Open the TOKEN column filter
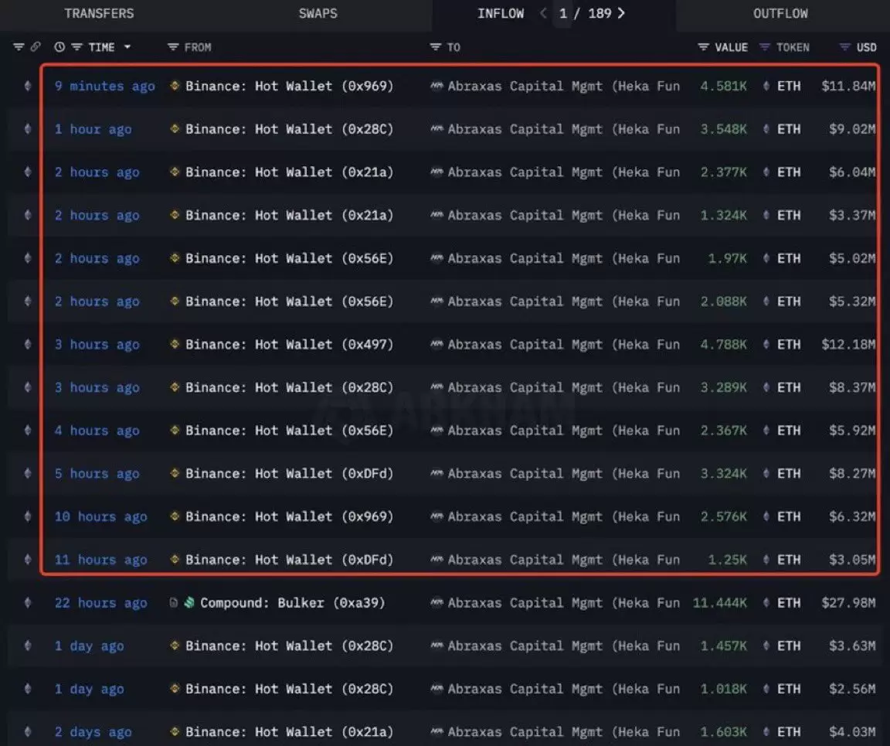The image size is (890, 746). tap(765, 47)
